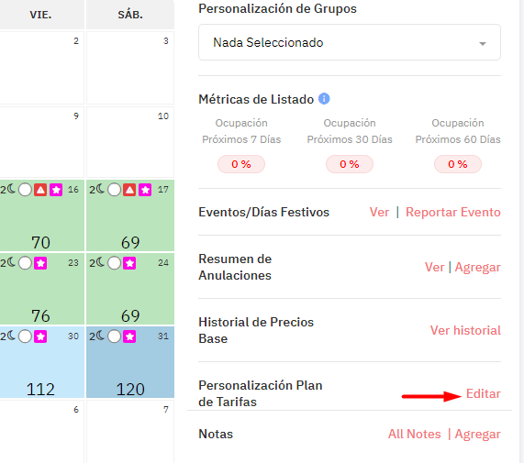Click the info icon beside Métricas de Listado
The height and width of the screenshot is (463, 524).
[x=324, y=99]
